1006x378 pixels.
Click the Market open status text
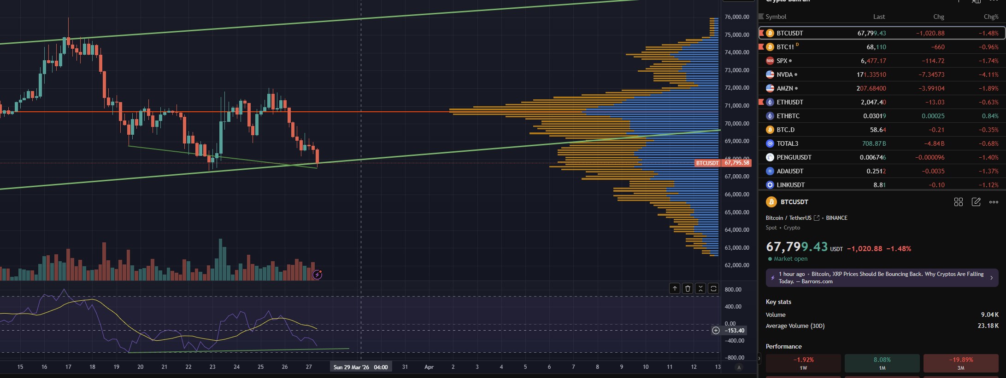(791, 259)
